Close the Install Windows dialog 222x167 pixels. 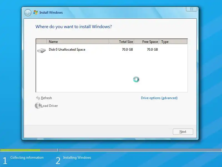(x=191, y=9)
